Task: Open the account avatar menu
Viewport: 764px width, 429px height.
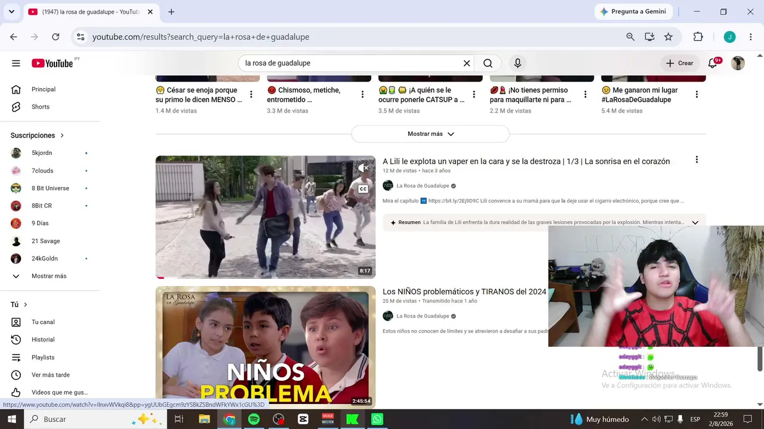Action: [x=738, y=63]
